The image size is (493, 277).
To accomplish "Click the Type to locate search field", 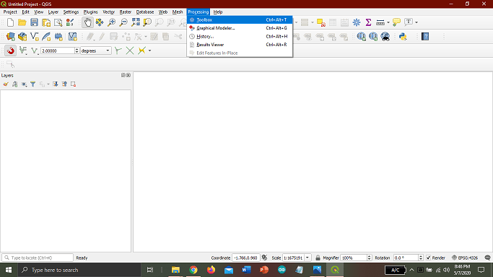I will 38,258.
